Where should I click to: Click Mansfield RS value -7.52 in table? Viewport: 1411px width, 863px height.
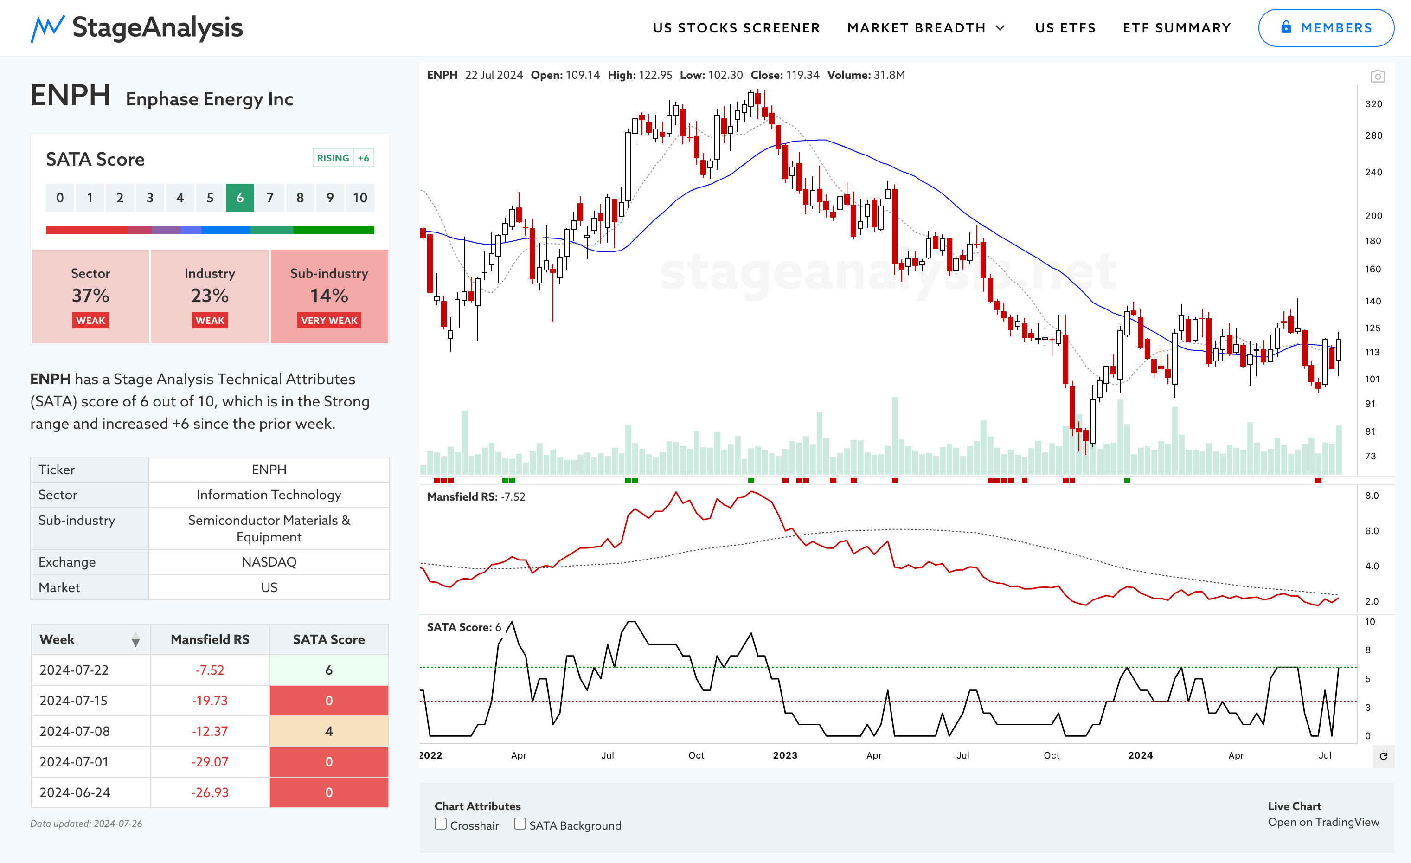[x=210, y=670]
